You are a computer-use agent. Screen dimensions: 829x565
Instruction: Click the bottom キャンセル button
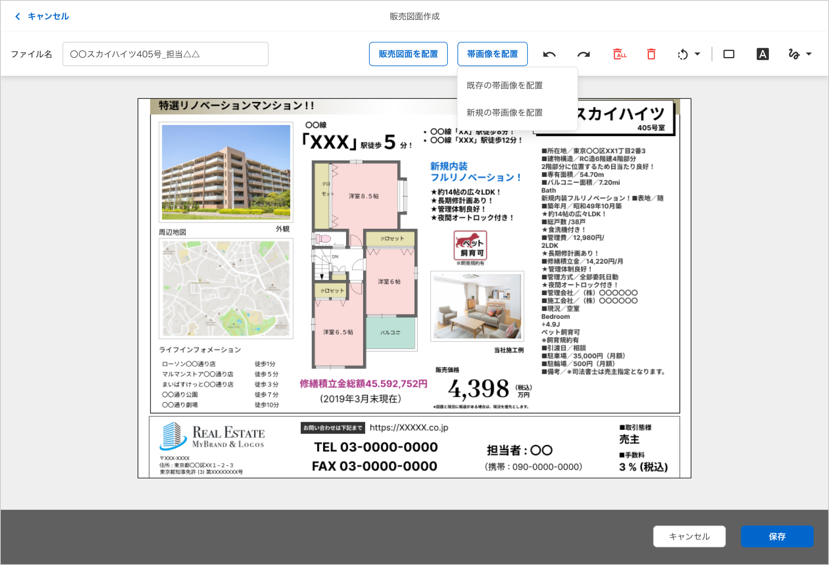(x=689, y=536)
